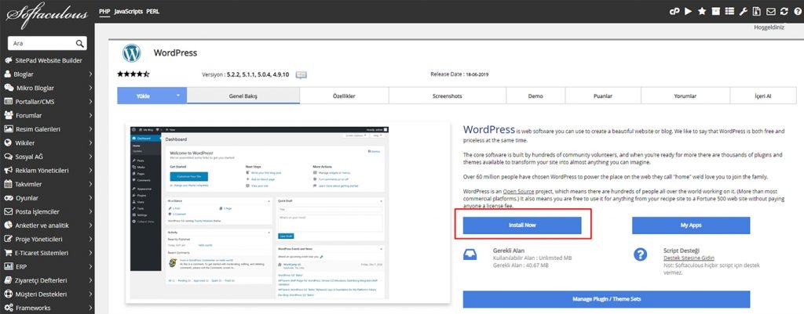This screenshot has height=314, width=804.
Task: Click the Sosyal AĞ chat bubbles icon
Action: 8,157
